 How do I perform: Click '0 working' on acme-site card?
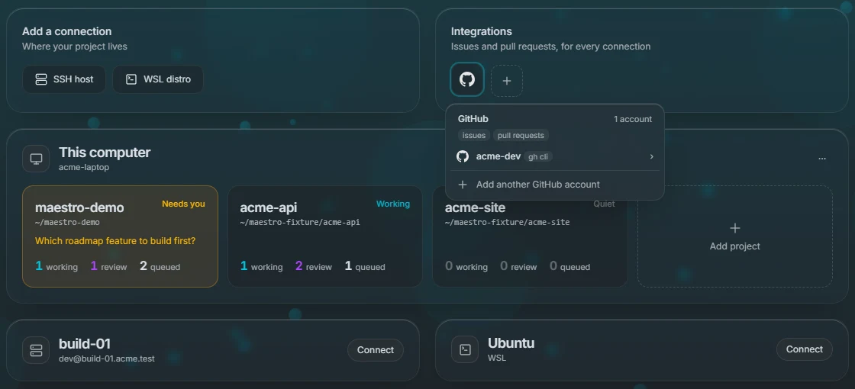click(466, 266)
